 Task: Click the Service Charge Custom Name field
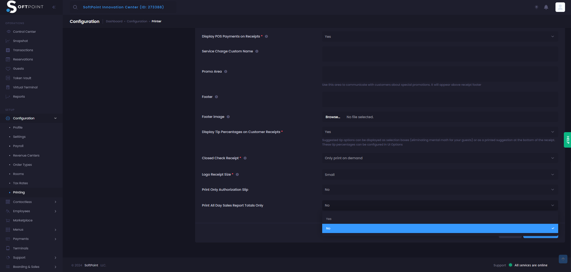(x=440, y=54)
